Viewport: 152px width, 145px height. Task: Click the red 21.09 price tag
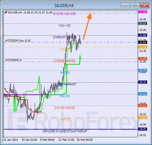click(143, 59)
